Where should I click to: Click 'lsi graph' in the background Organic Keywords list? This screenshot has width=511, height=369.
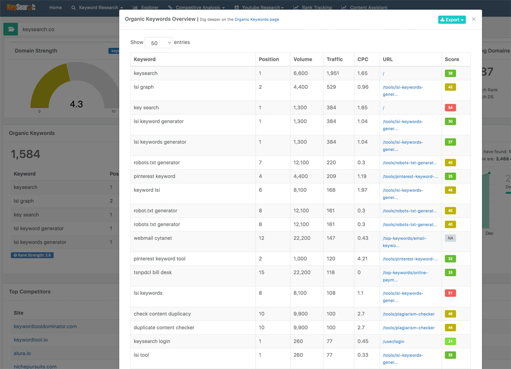coord(24,201)
